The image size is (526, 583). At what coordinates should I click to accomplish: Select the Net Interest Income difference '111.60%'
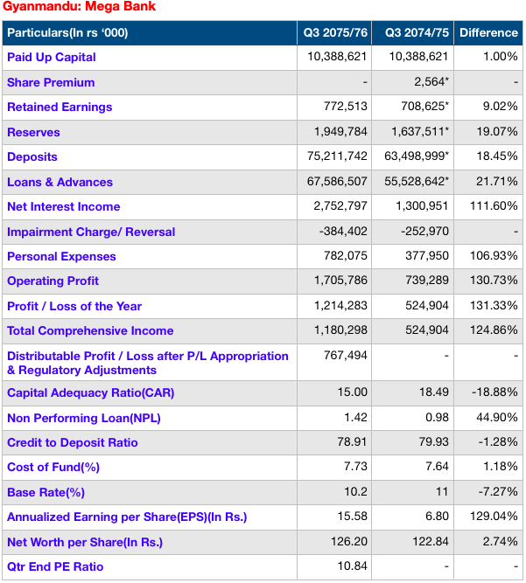click(x=494, y=206)
